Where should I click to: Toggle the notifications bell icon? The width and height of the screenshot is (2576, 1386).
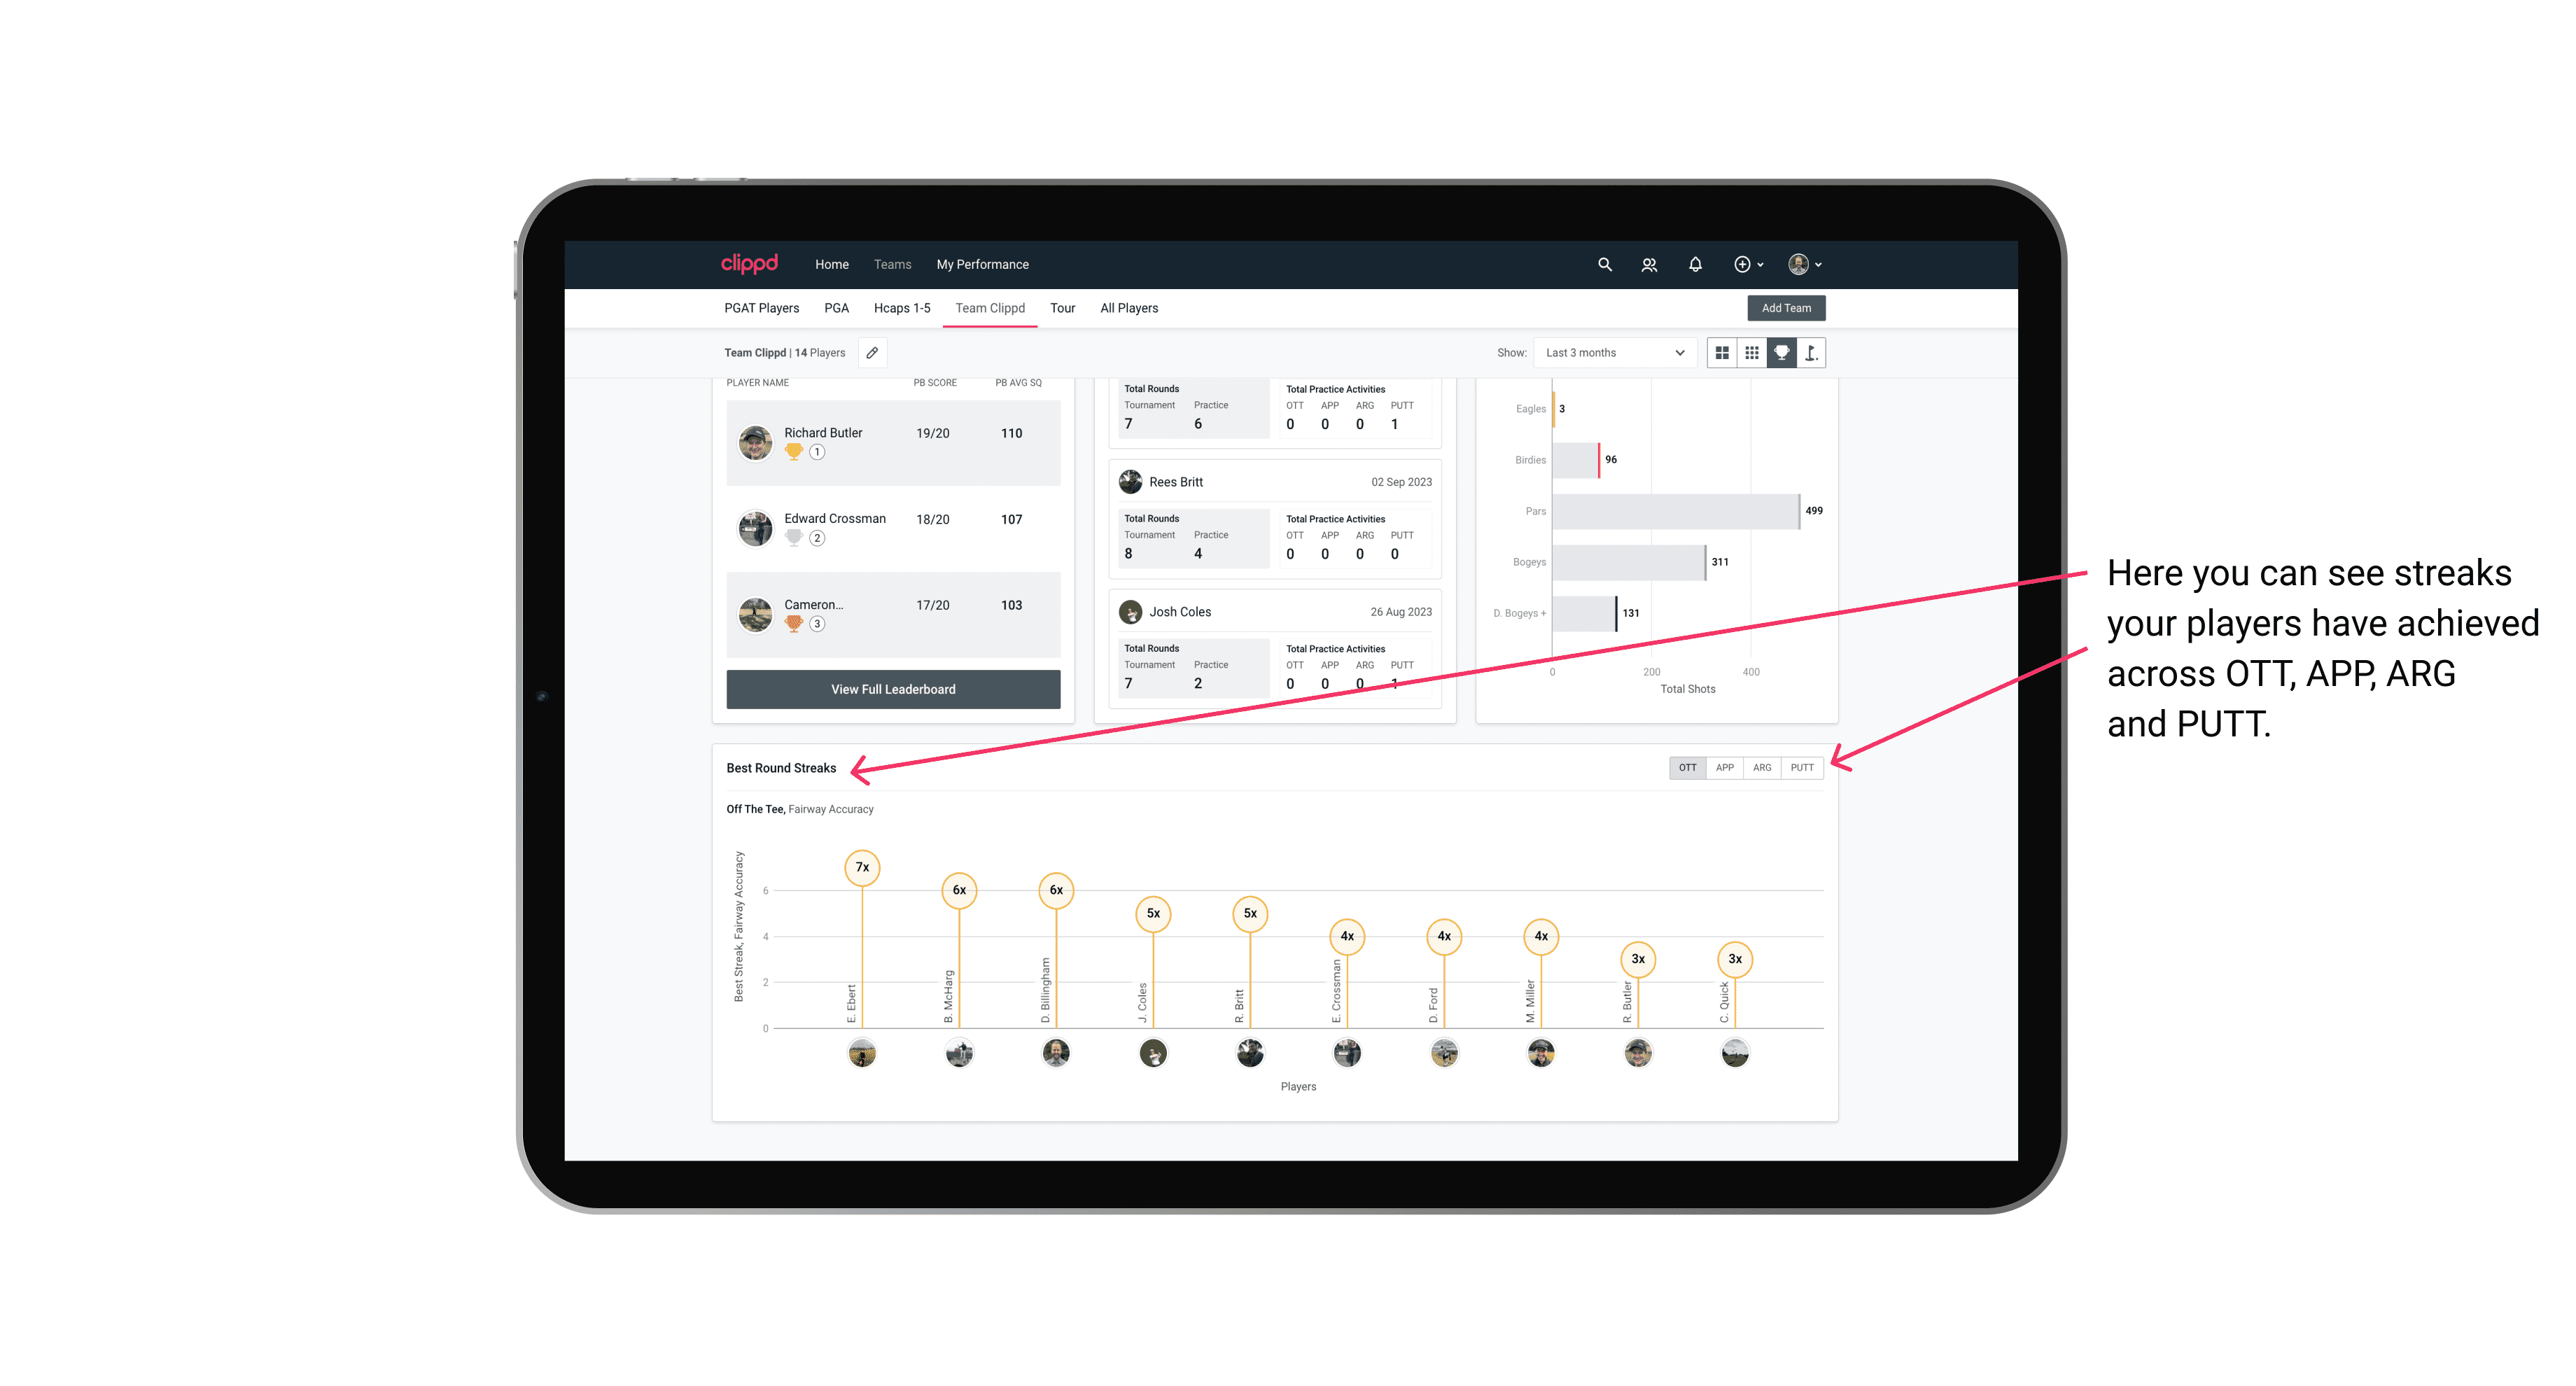pos(1694,265)
